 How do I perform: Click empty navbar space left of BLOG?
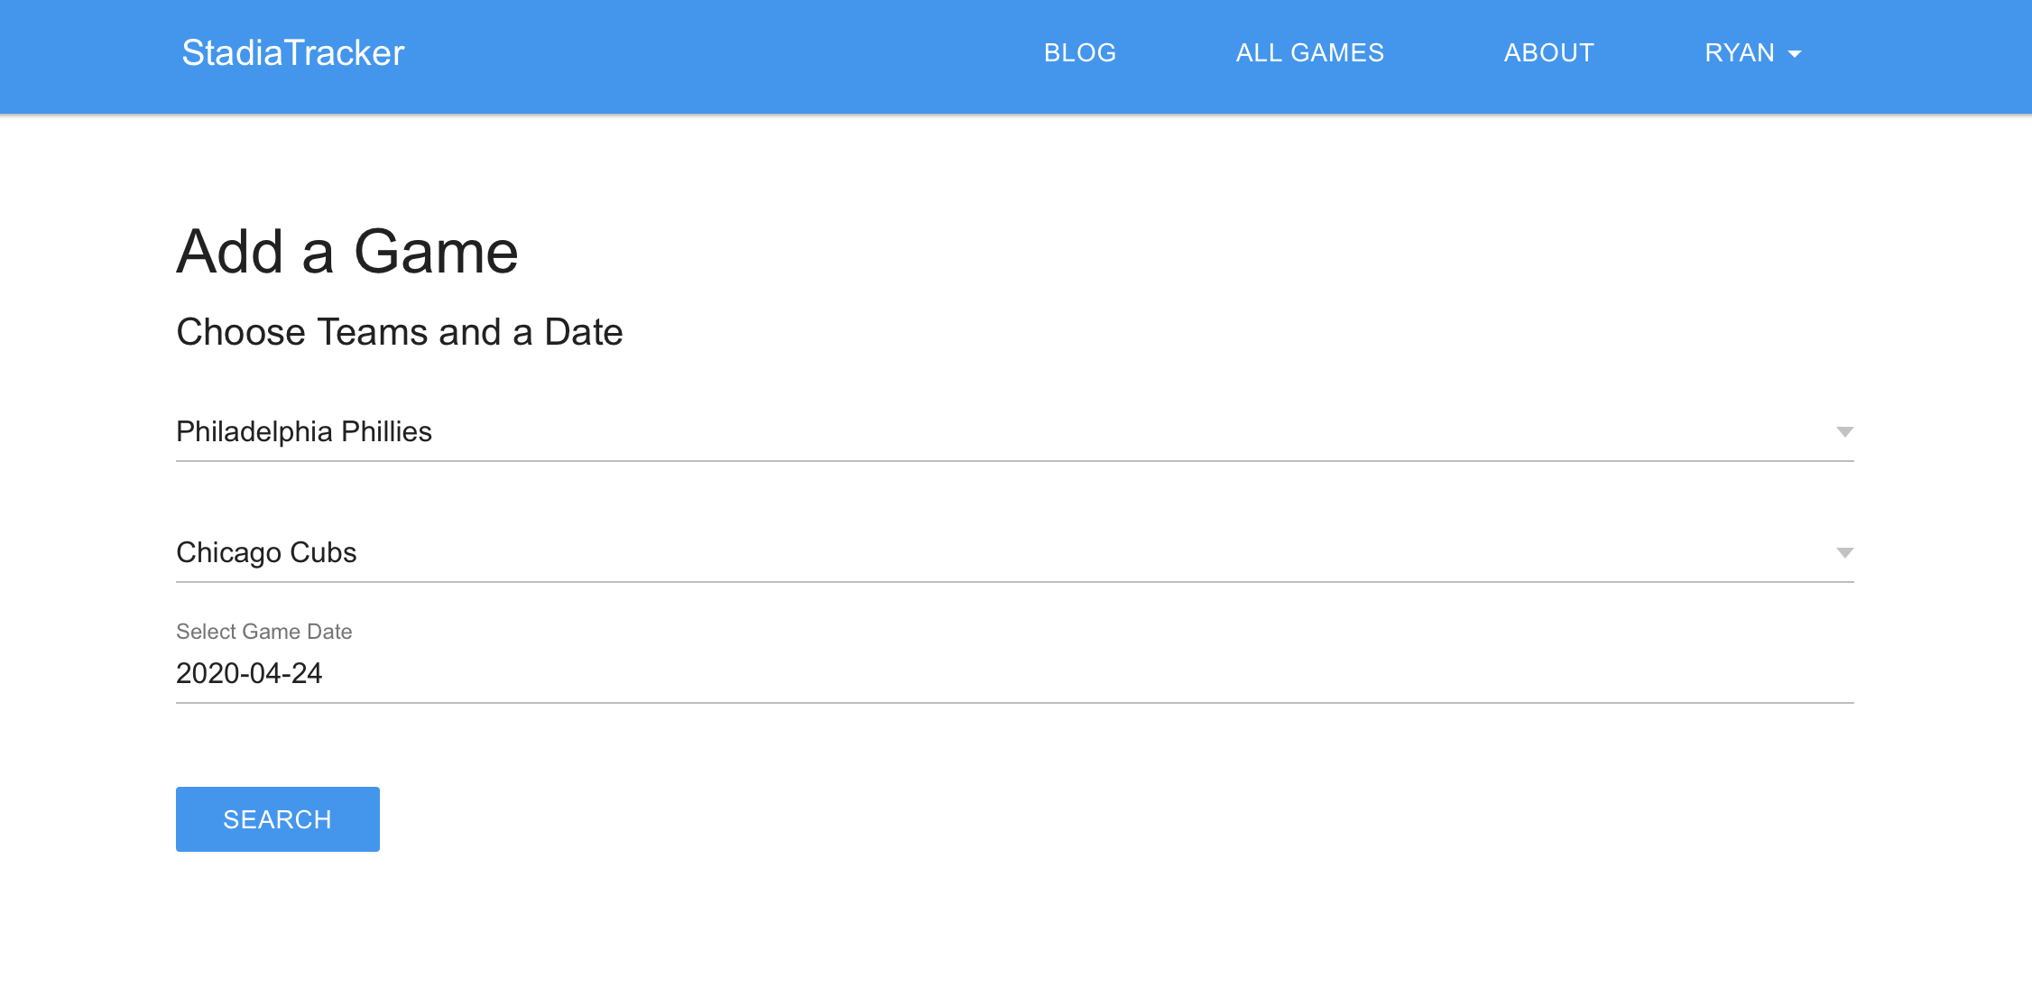tap(722, 54)
